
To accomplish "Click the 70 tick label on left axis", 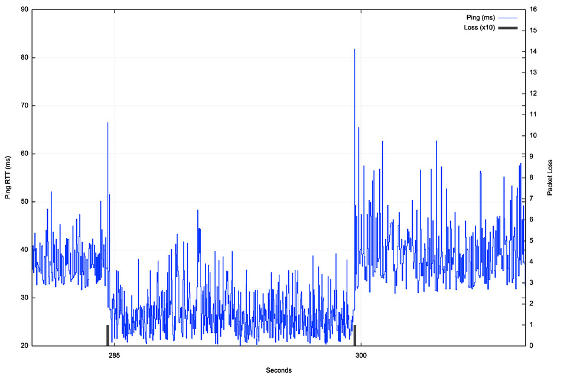I will pos(24,106).
